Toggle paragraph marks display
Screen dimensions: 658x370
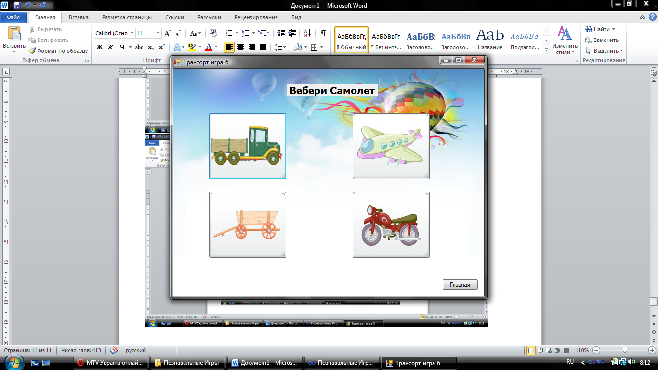point(323,33)
